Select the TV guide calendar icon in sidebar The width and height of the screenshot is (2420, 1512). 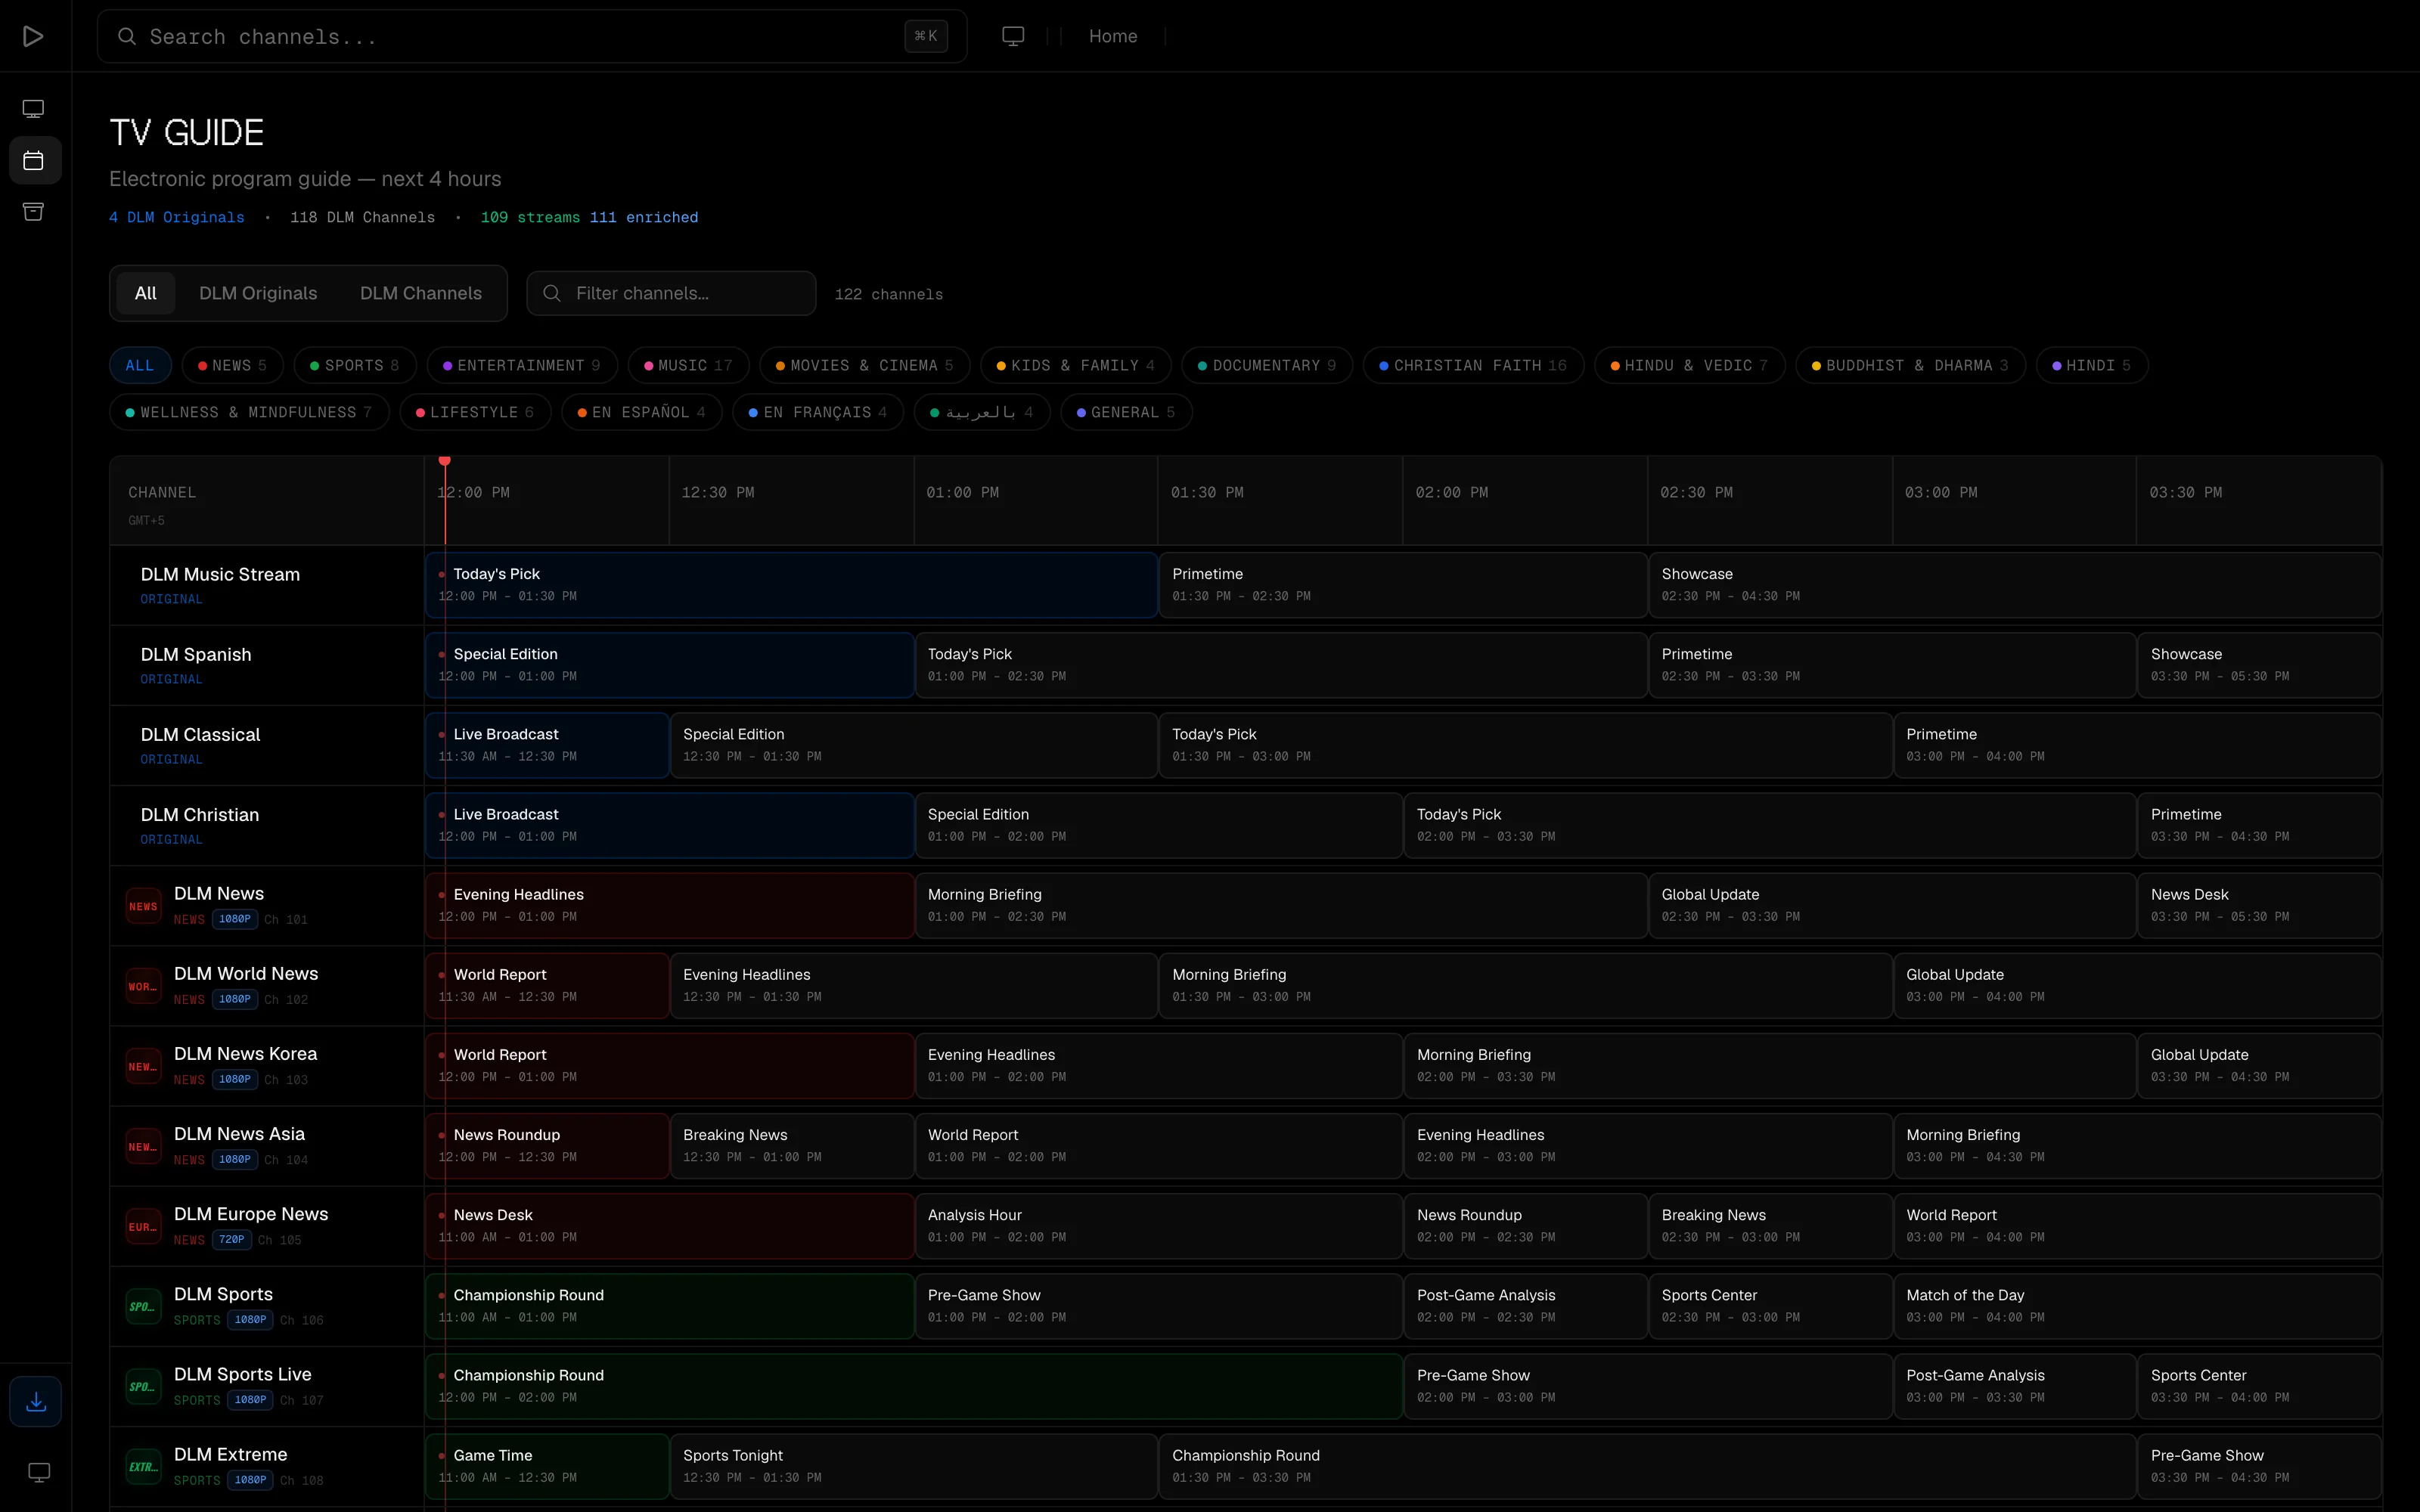pyautogui.click(x=33, y=160)
